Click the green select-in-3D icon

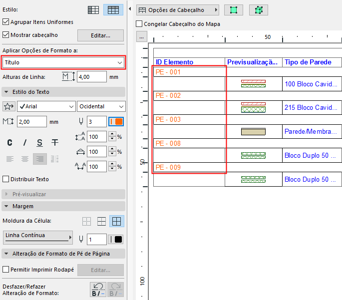(259, 10)
